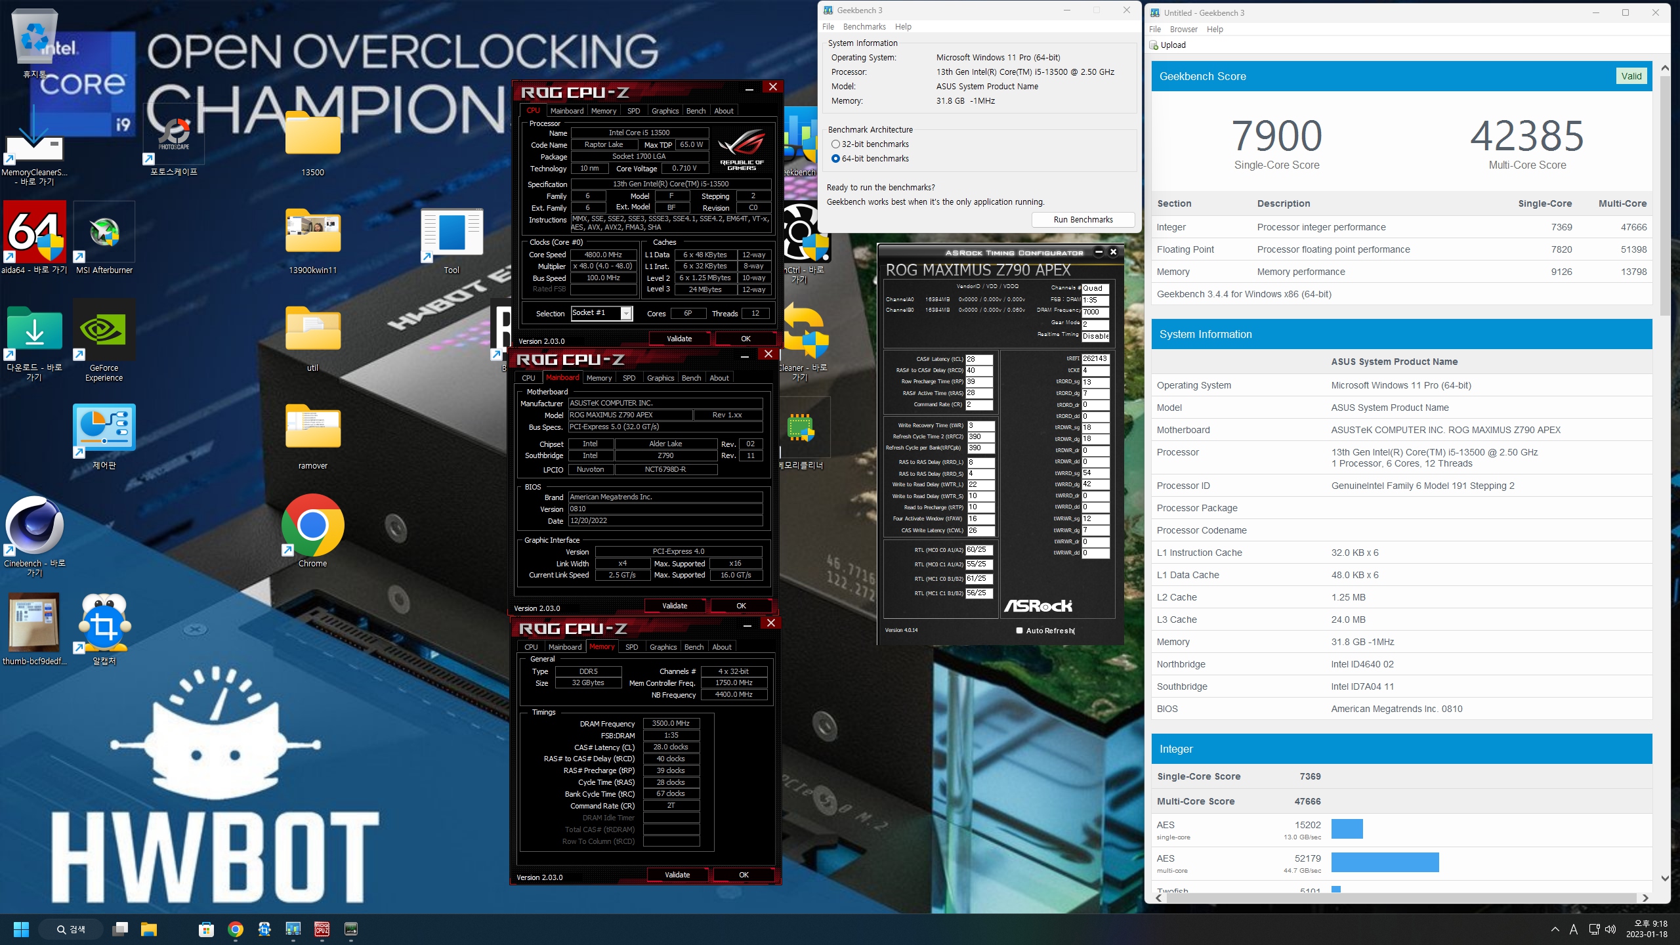Open the ramover folder
This screenshot has width=1680, height=945.
312,435
